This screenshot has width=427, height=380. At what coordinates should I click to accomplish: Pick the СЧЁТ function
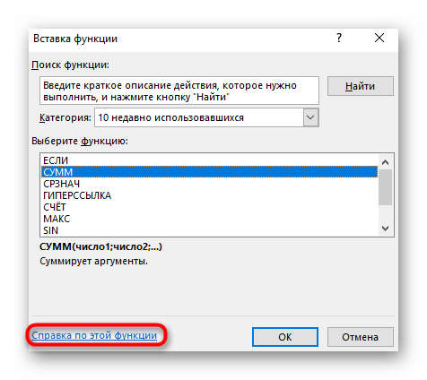[209, 207]
